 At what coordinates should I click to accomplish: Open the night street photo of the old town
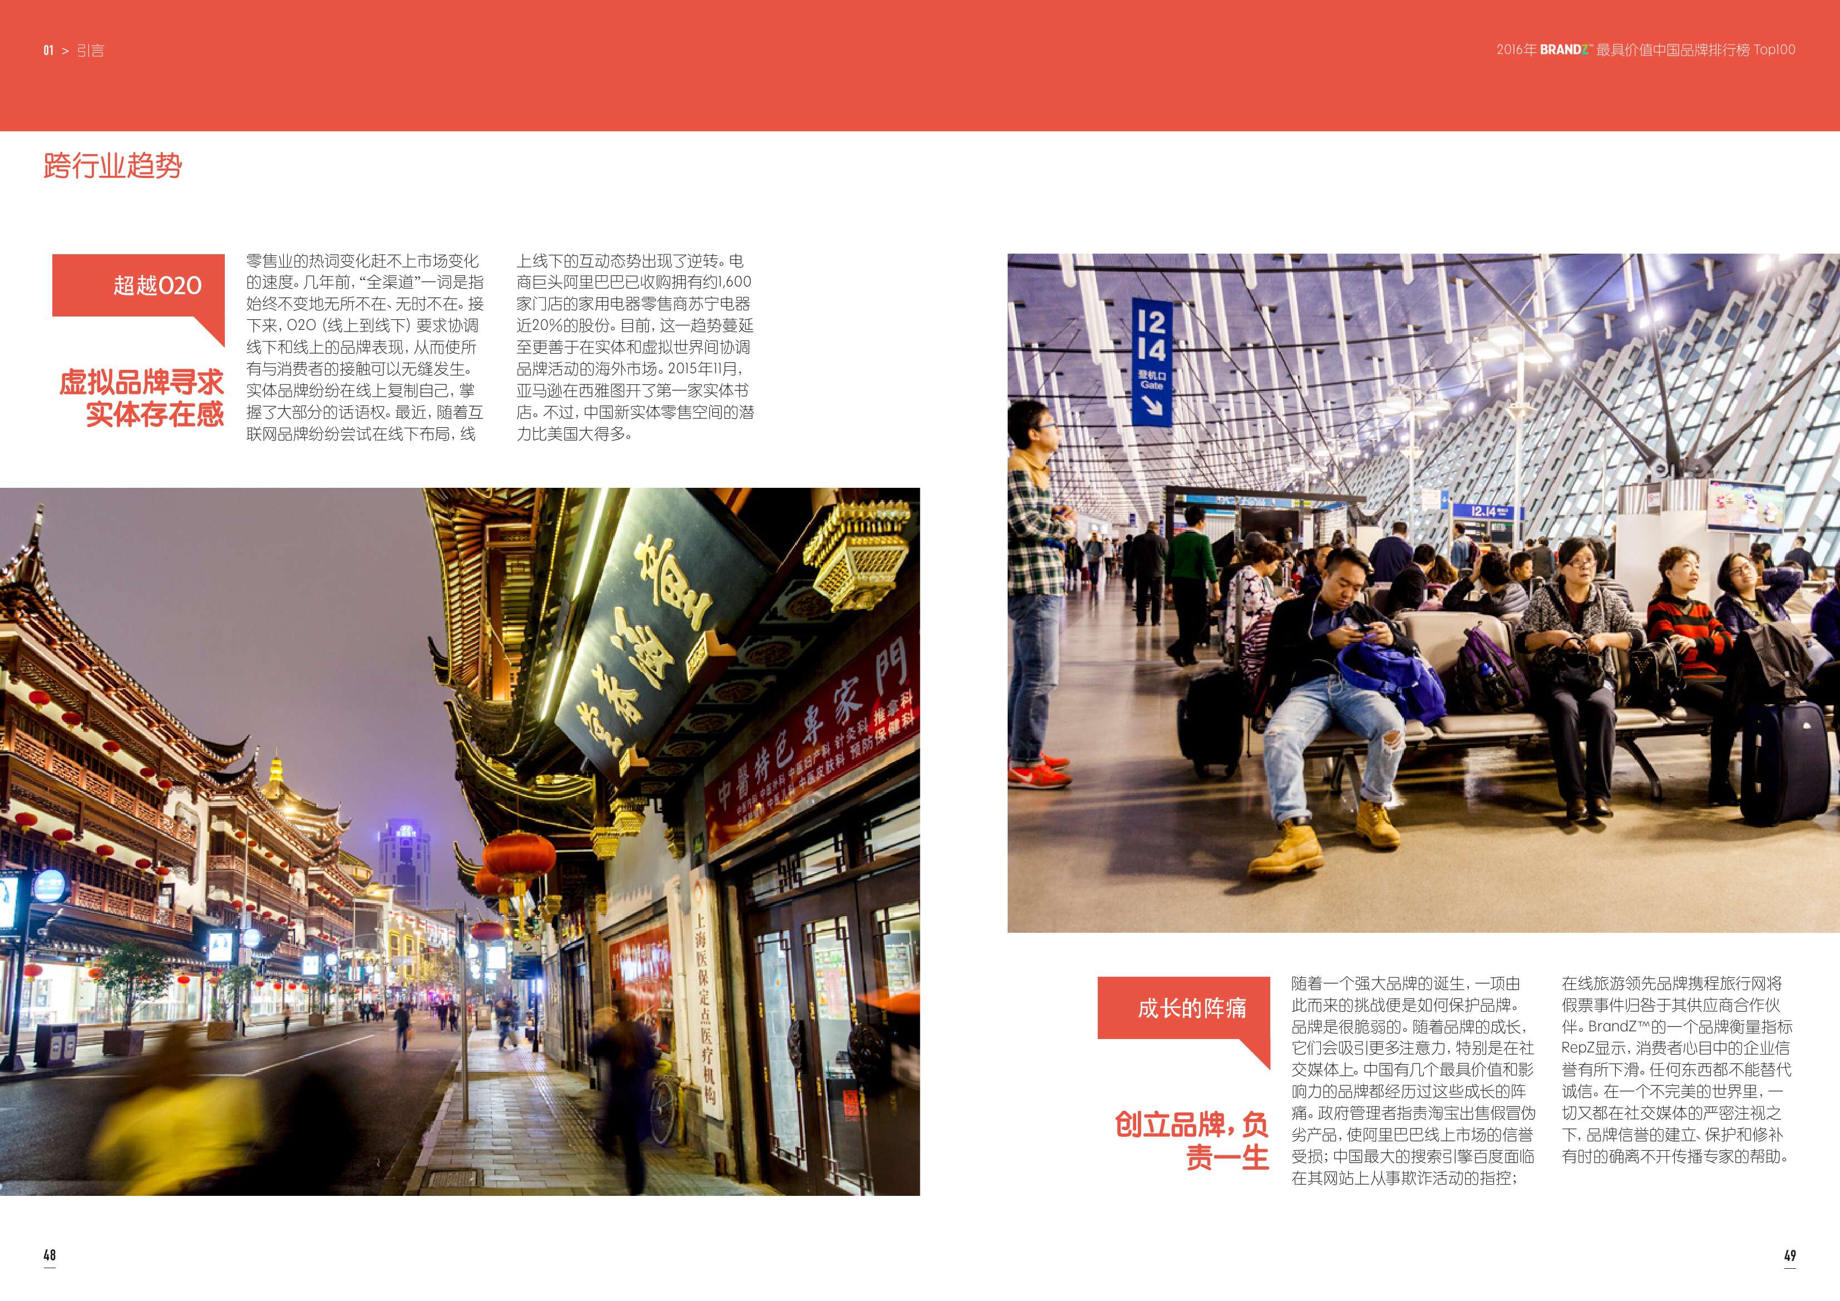coord(460,841)
